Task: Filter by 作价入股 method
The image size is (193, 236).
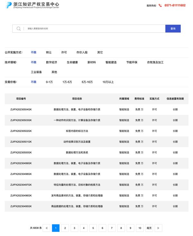Action: coord(82,52)
